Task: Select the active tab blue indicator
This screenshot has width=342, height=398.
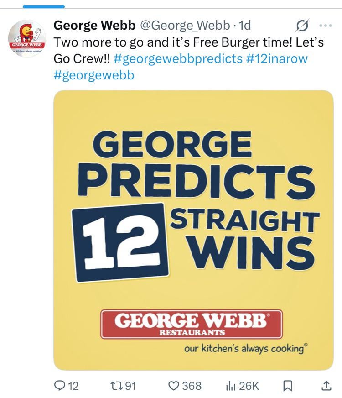Action: tap(44, 6)
